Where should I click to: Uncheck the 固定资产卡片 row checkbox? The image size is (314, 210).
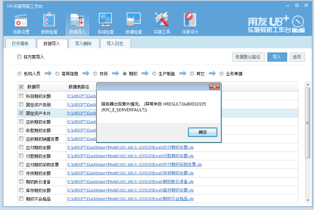[21, 113]
